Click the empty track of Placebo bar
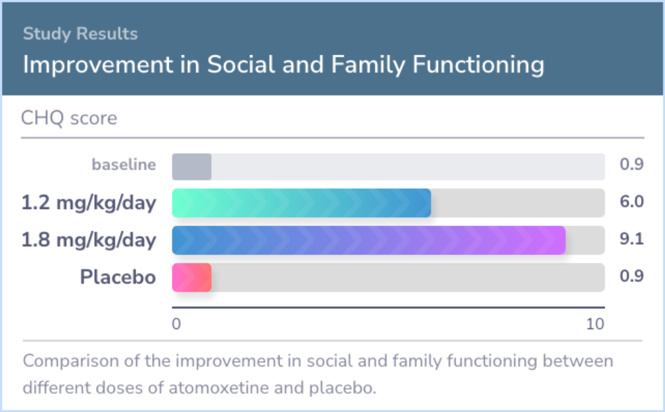Viewport: 665px width, 412px height. tap(408, 277)
